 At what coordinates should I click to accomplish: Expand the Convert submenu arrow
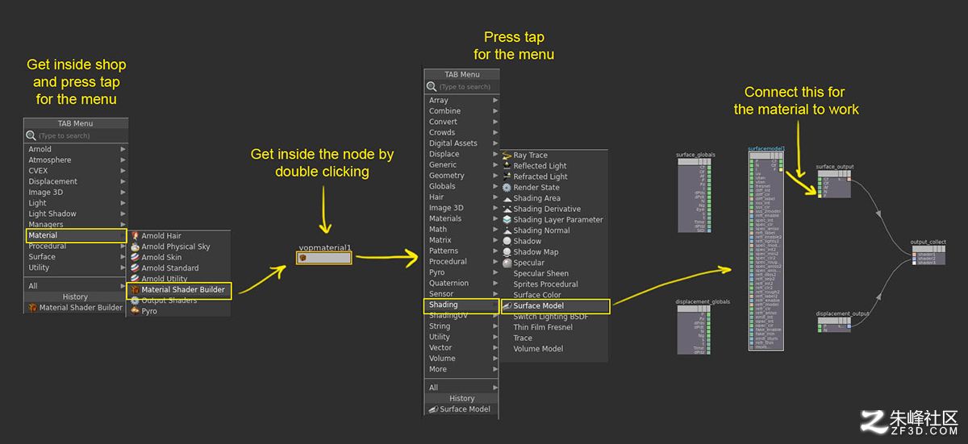(x=495, y=122)
